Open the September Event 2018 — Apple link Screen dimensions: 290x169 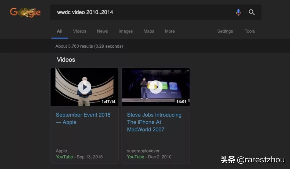(x=83, y=118)
